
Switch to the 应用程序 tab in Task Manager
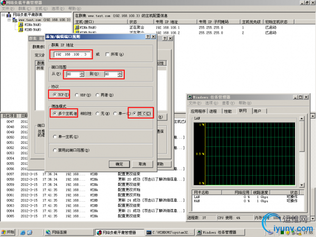(198, 111)
